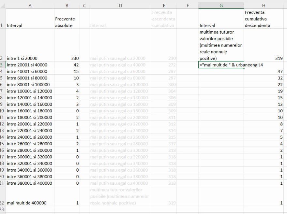This screenshot has height=214, width=287.
Task: Click the "multimea tuturor valorilor" cell in column G
Action: click(221, 45)
